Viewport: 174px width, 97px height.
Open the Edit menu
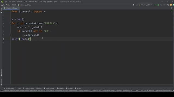point(10,2)
